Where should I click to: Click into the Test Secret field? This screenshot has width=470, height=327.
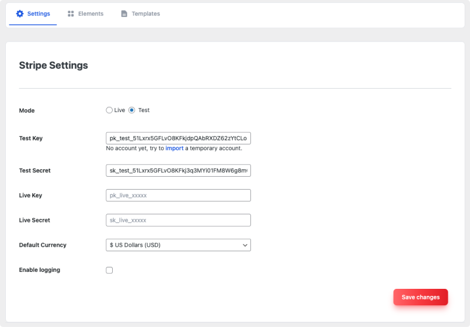coord(178,170)
